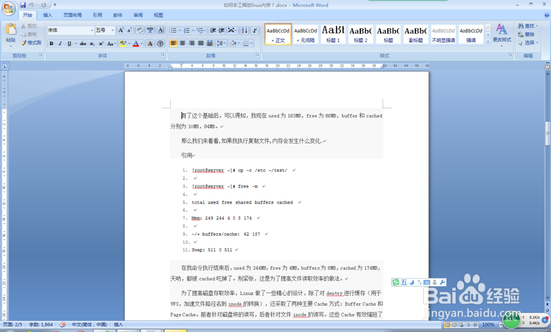Toggle Center paragraph alignment
Viewport: 551px width, 332px height.
182,43
